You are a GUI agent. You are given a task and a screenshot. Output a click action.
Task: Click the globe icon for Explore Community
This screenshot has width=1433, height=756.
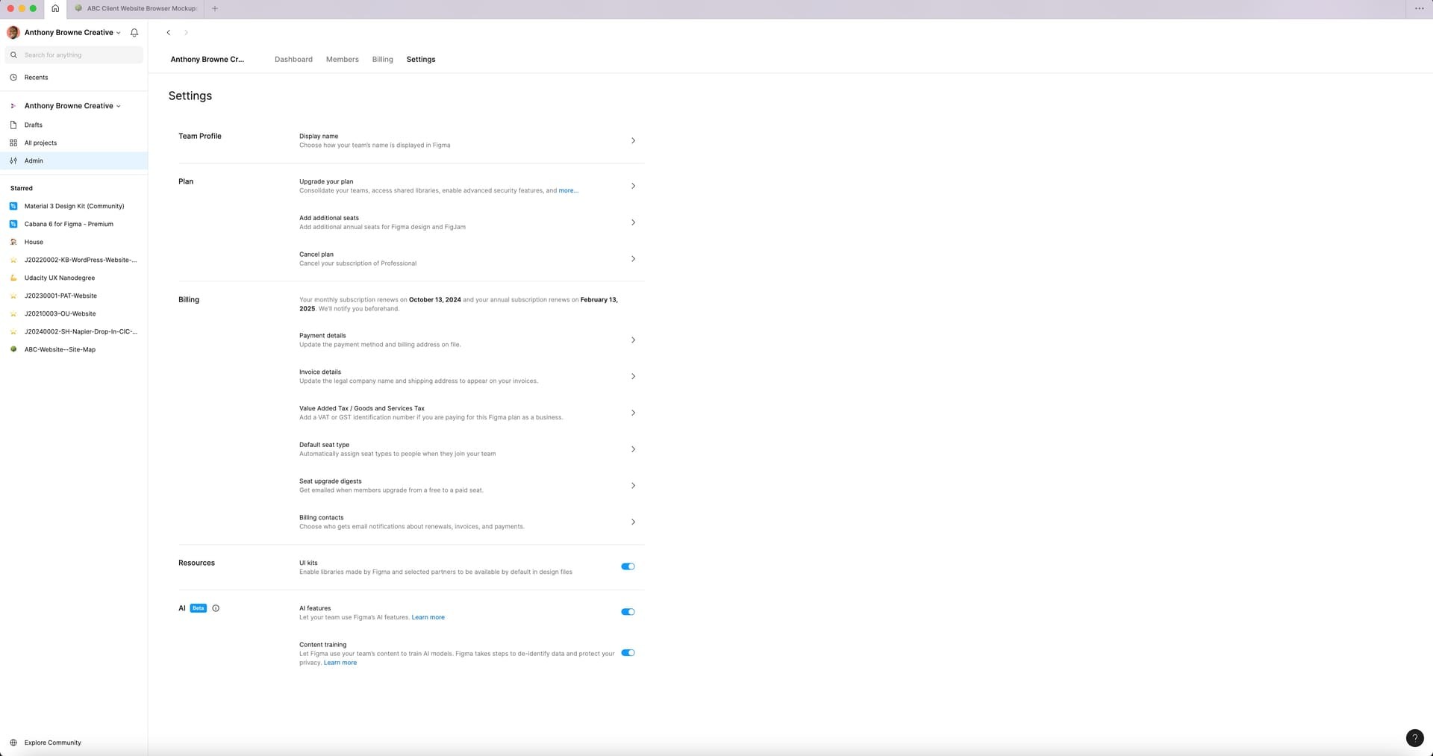click(x=13, y=743)
